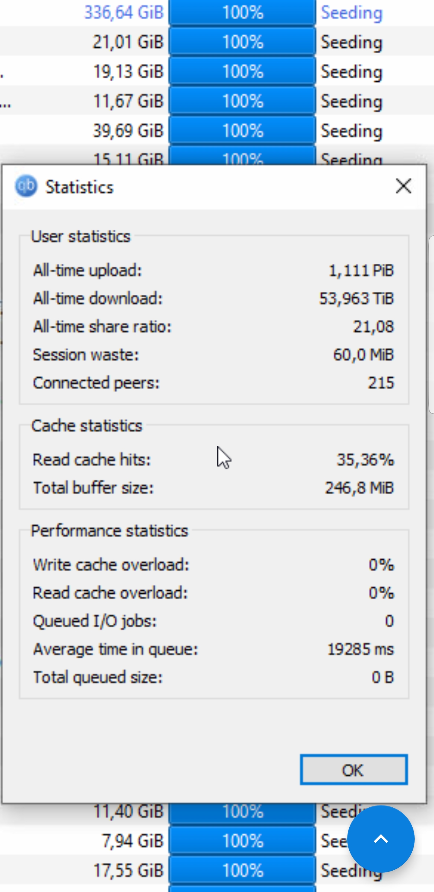Image resolution: width=434 pixels, height=892 pixels.
Task: Select the 21,01 GiB torrent size cell
Action: [x=128, y=42]
